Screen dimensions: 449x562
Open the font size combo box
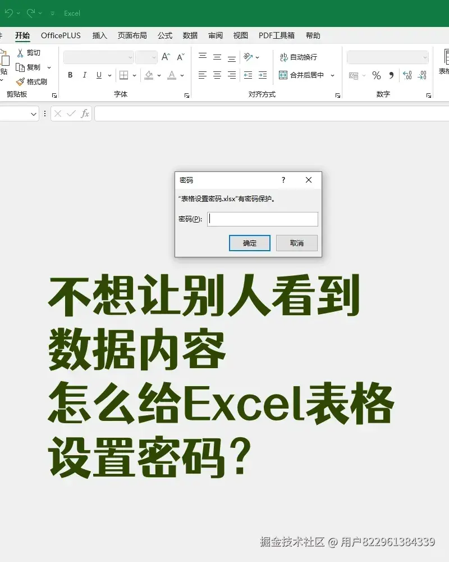tap(146, 57)
